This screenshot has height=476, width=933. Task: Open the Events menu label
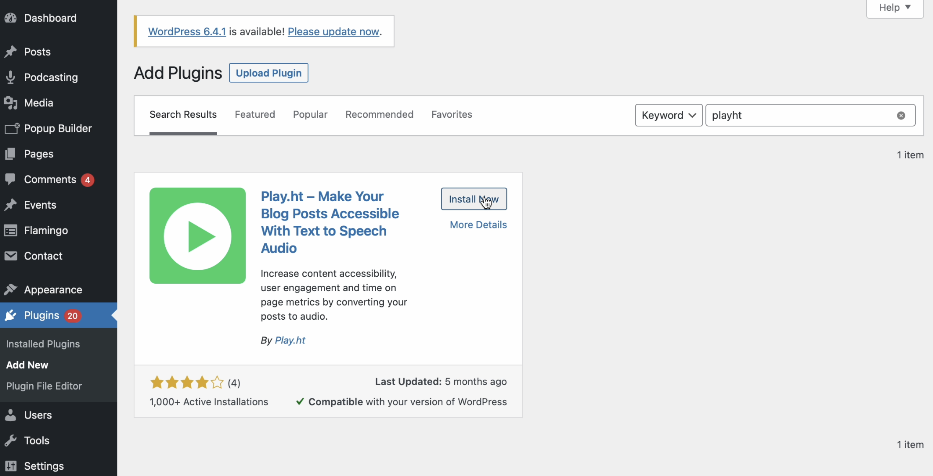click(x=40, y=205)
